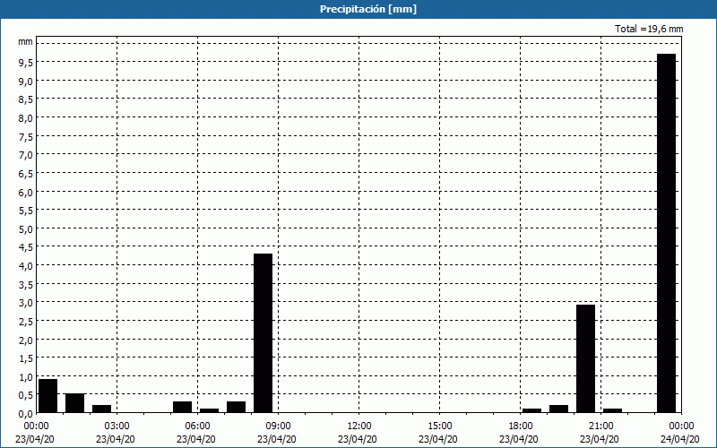This screenshot has height=448, width=717.
Task: Select the 23/04/20 date under 15:00
Action: point(438,439)
